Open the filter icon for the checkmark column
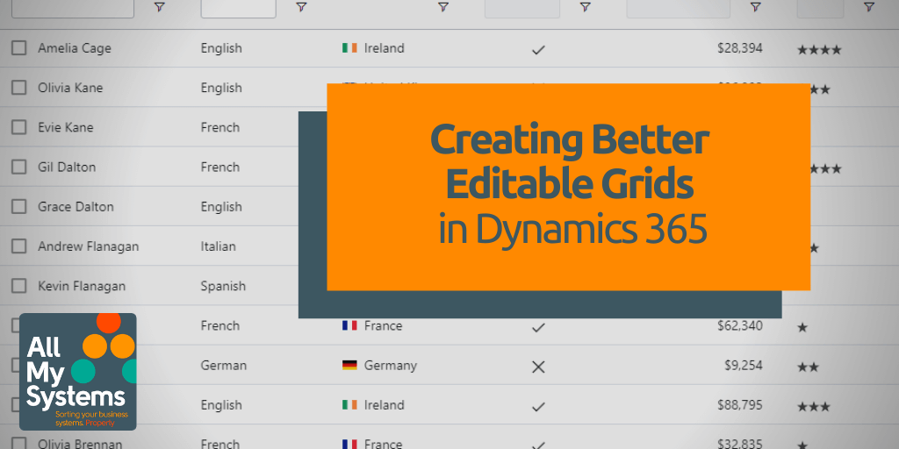The width and height of the screenshot is (899, 449). [x=585, y=7]
